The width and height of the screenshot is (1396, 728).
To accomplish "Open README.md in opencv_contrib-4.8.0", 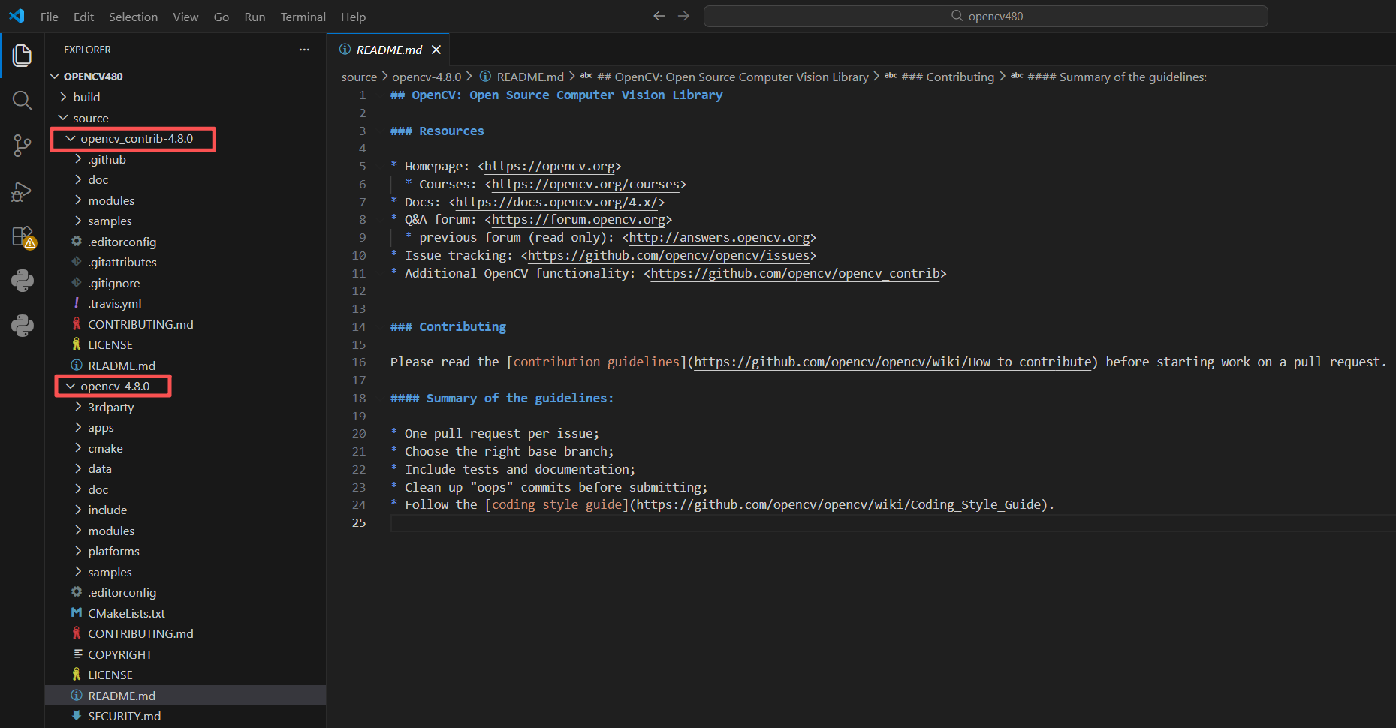I will [185, 366].
